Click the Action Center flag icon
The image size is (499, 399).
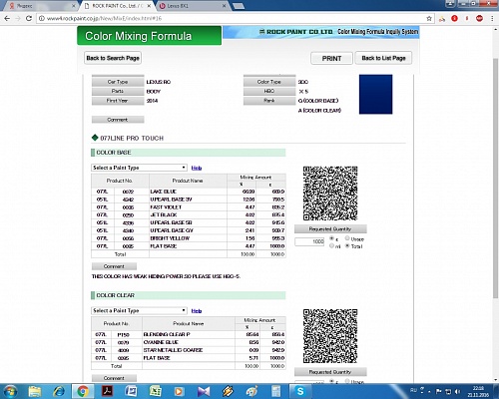tap(439, 391)
